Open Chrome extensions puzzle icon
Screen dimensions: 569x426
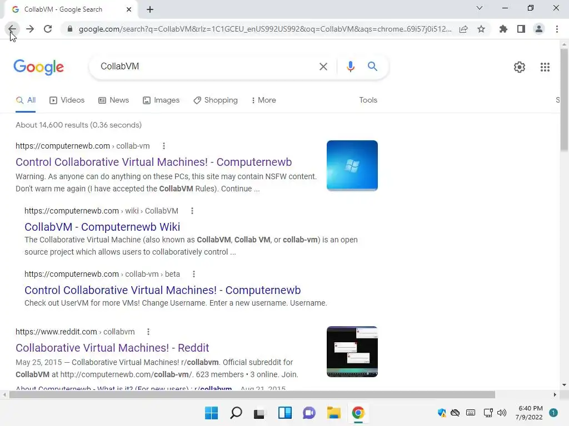click(x=503, y=29)
